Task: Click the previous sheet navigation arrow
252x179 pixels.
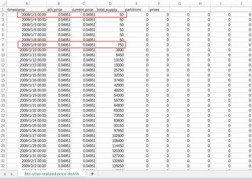Action: tap(4, 173)
